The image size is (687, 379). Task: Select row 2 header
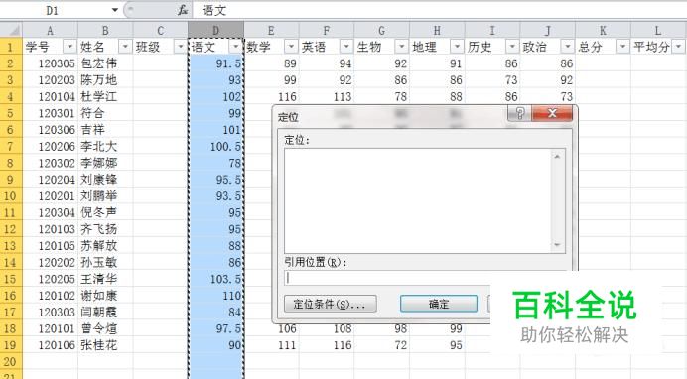[x=11, y=63]
